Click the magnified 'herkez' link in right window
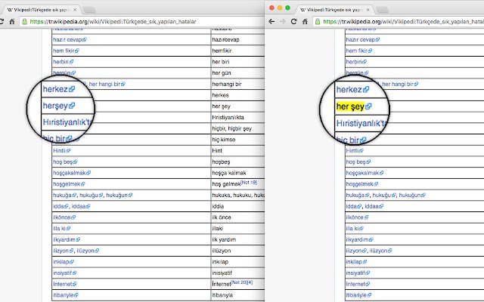484x302 pixels. point(349,90)
